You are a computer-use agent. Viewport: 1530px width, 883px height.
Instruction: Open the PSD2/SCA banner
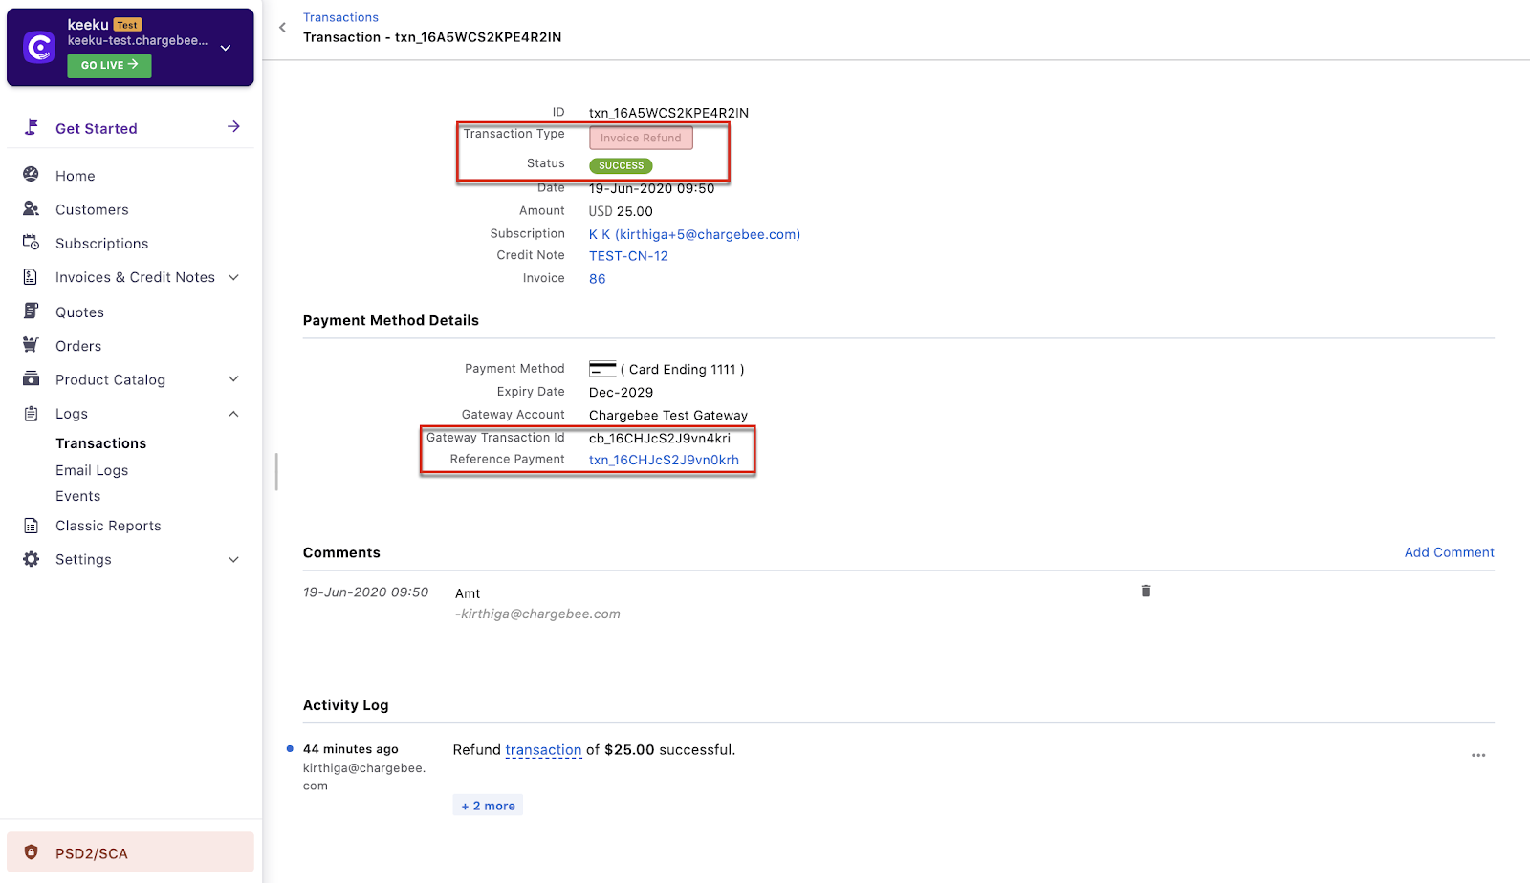coord(130,852)
